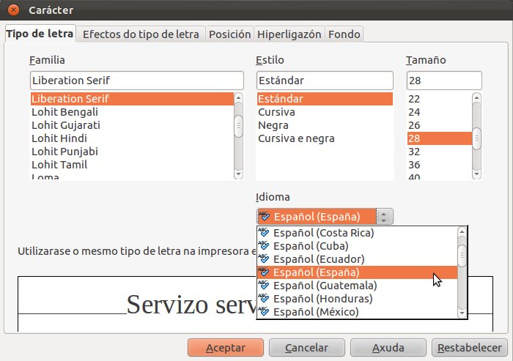
Task: Click spellcheck icon in Idioma combo box
Action: pyautogui.click(x=265, y=216)
